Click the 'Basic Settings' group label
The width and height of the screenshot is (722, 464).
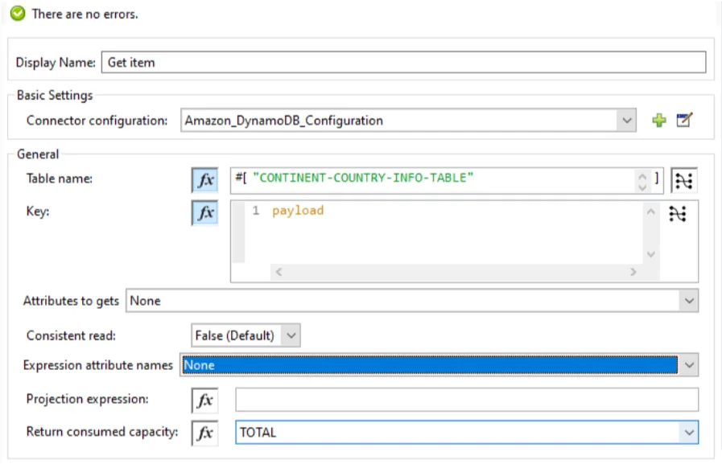(x=55, y=95)
